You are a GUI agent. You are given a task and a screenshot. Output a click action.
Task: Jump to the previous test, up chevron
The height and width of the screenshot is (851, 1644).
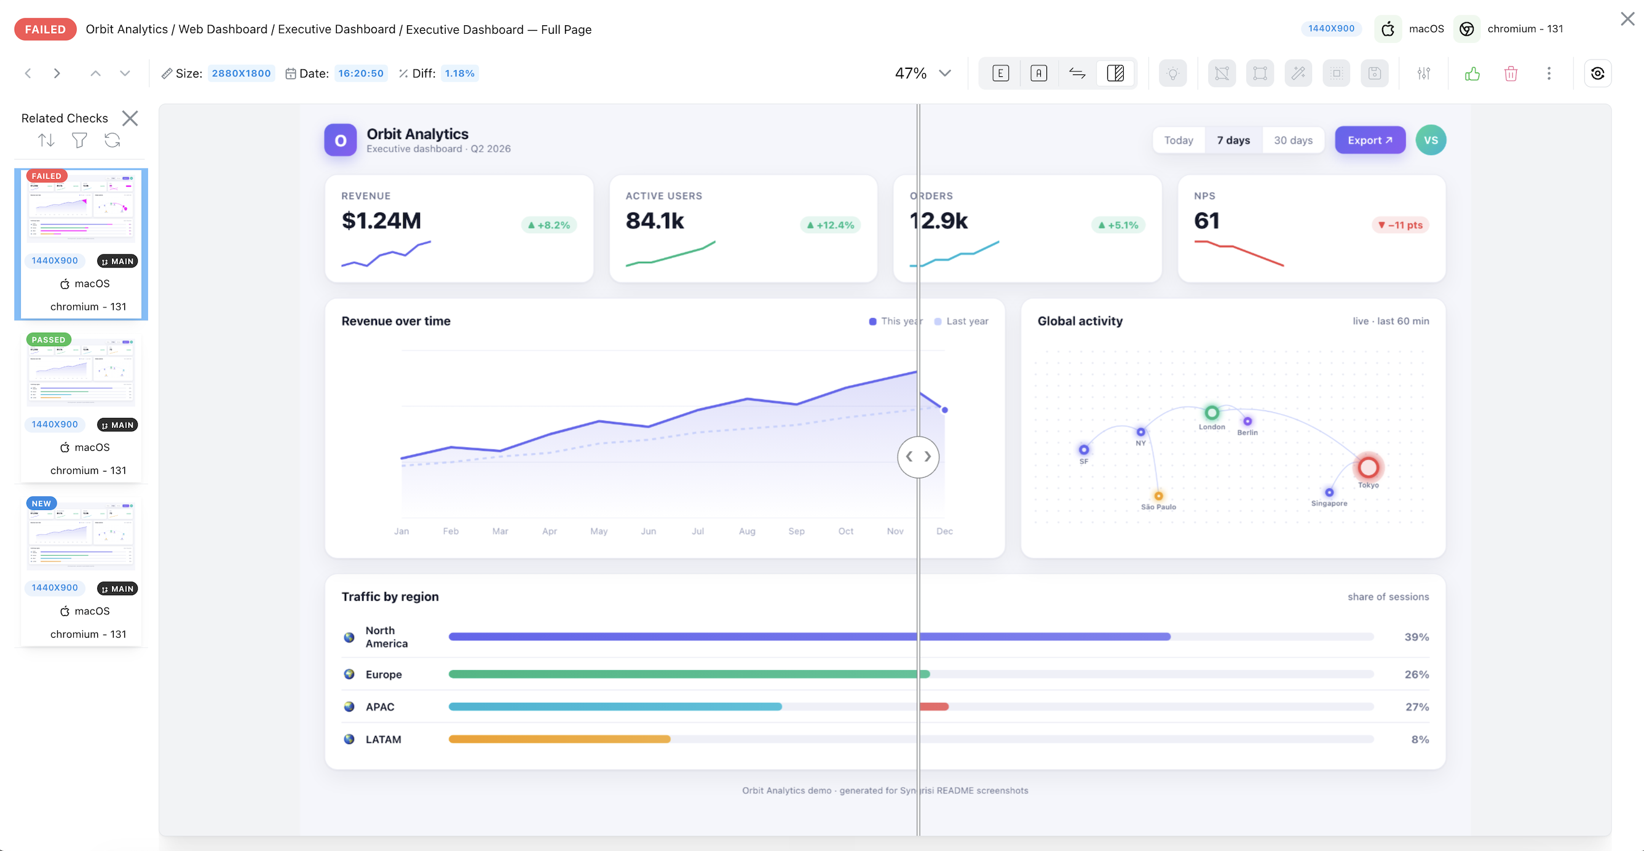[95, 73]
